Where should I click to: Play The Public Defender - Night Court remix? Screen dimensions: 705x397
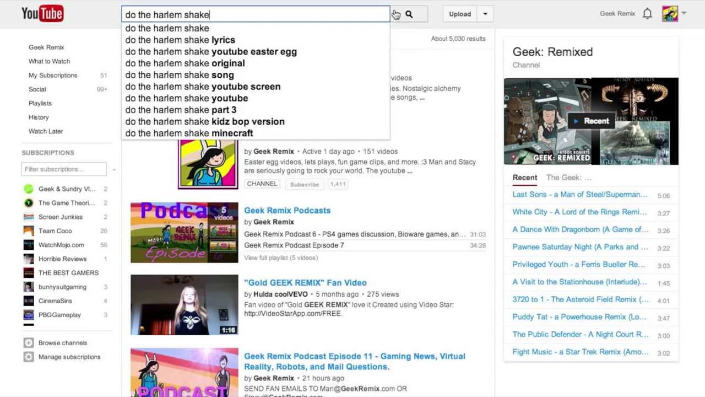click(581, 335)
